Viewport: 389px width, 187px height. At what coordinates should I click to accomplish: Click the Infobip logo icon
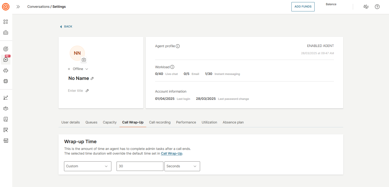(6, 7)
